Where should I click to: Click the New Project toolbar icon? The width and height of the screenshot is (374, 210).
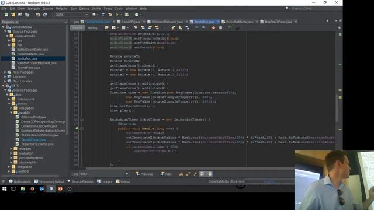(13, 15)
